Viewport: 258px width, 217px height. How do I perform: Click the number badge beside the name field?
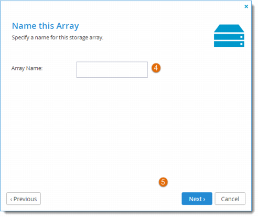point(156,68)
